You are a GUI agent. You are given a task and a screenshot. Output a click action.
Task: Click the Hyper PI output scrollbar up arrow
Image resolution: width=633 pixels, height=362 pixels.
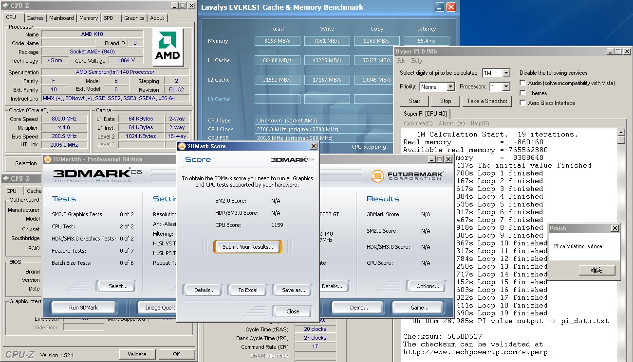(x=621, y=133)
